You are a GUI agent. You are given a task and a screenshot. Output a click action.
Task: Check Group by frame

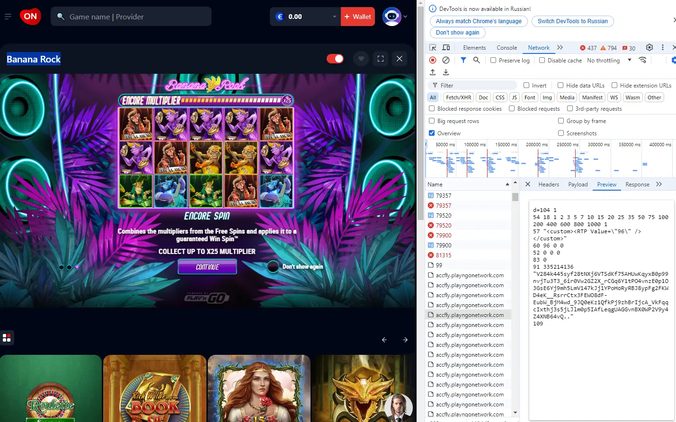561,121
